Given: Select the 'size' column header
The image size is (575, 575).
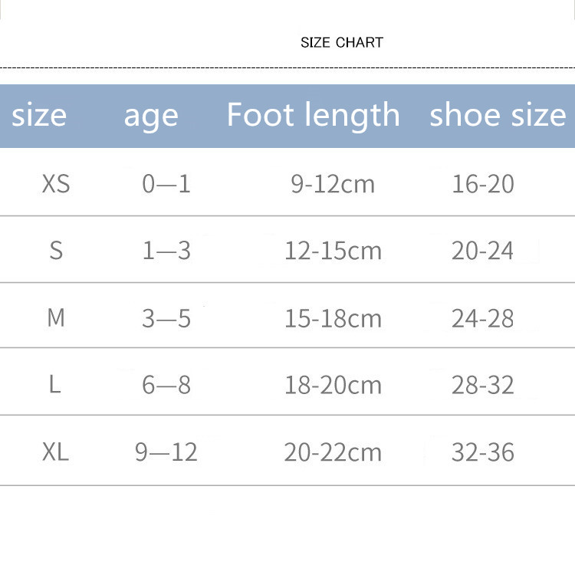Looking at the screenshot, I should tap(39, 116).
